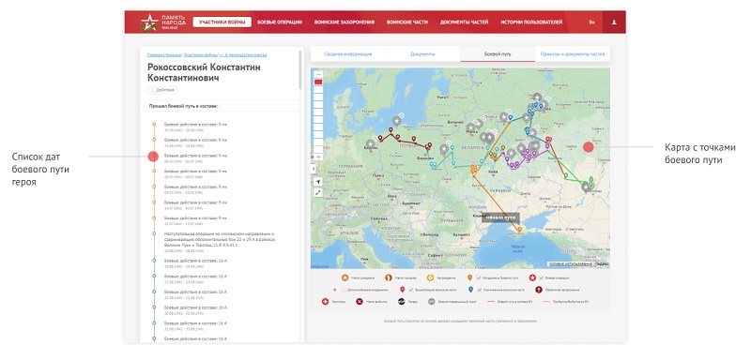Click the Военно-пересыльный пункт green legend icon

431,302
